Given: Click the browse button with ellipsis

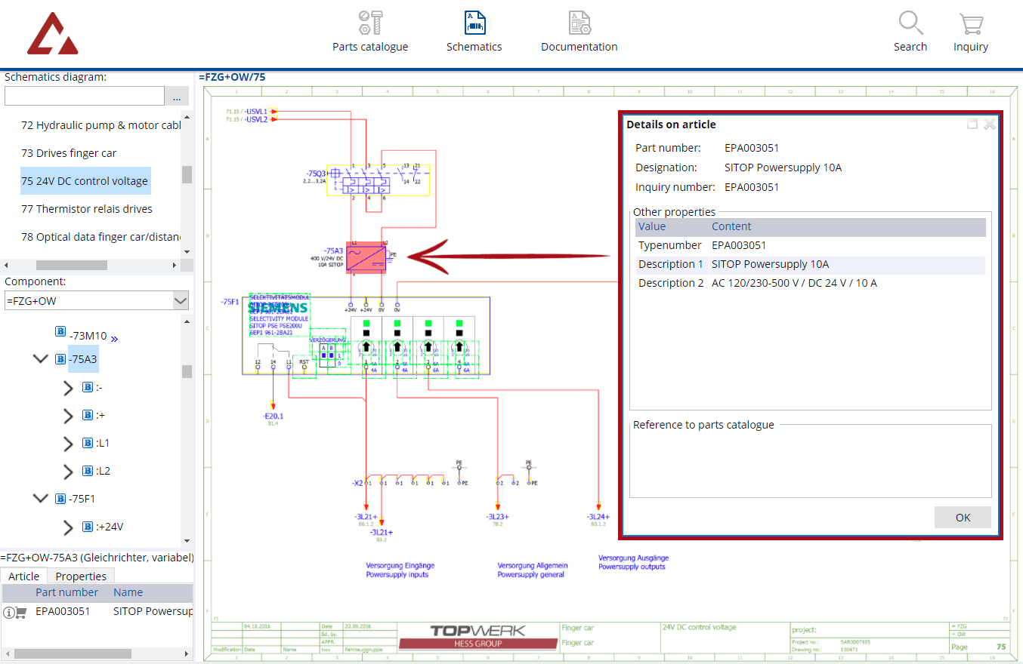Looking at the screenshot, I should (177, 97).
